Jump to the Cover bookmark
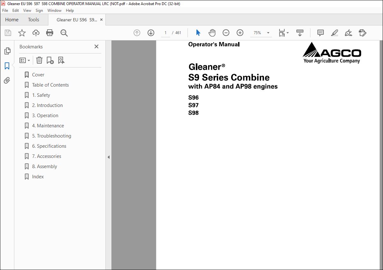383x270 pixels. click(38, 75)
